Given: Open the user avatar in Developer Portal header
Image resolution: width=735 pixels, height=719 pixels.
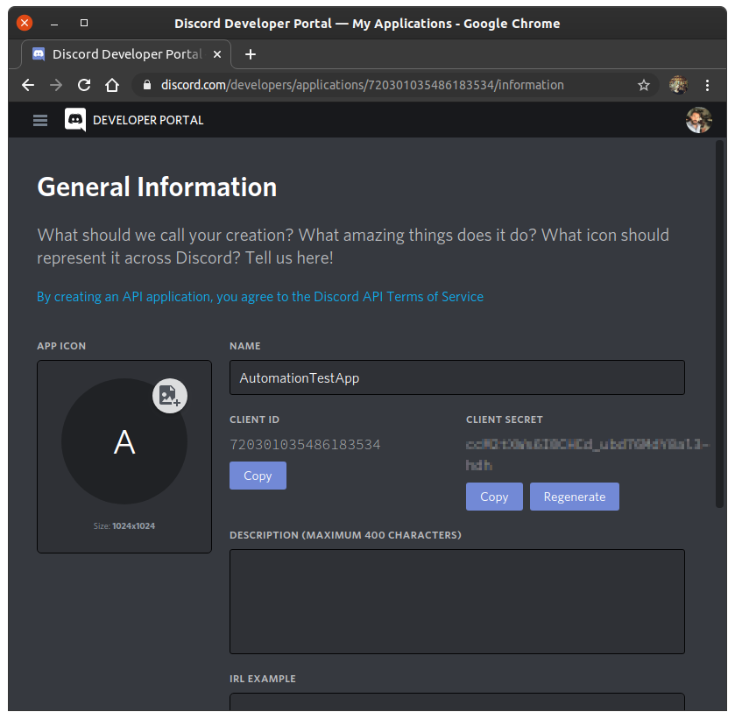Looking at the screenshot, I should pyautogui.click(x=698, y=121).
